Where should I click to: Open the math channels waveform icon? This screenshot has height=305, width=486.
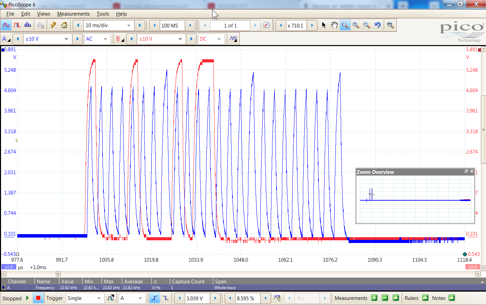tap(233, 39)
